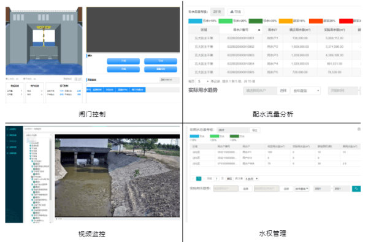This screenshot has height=242, width=368.
Task: Click the export button with download icon
Action: click(x=236, y=12)
